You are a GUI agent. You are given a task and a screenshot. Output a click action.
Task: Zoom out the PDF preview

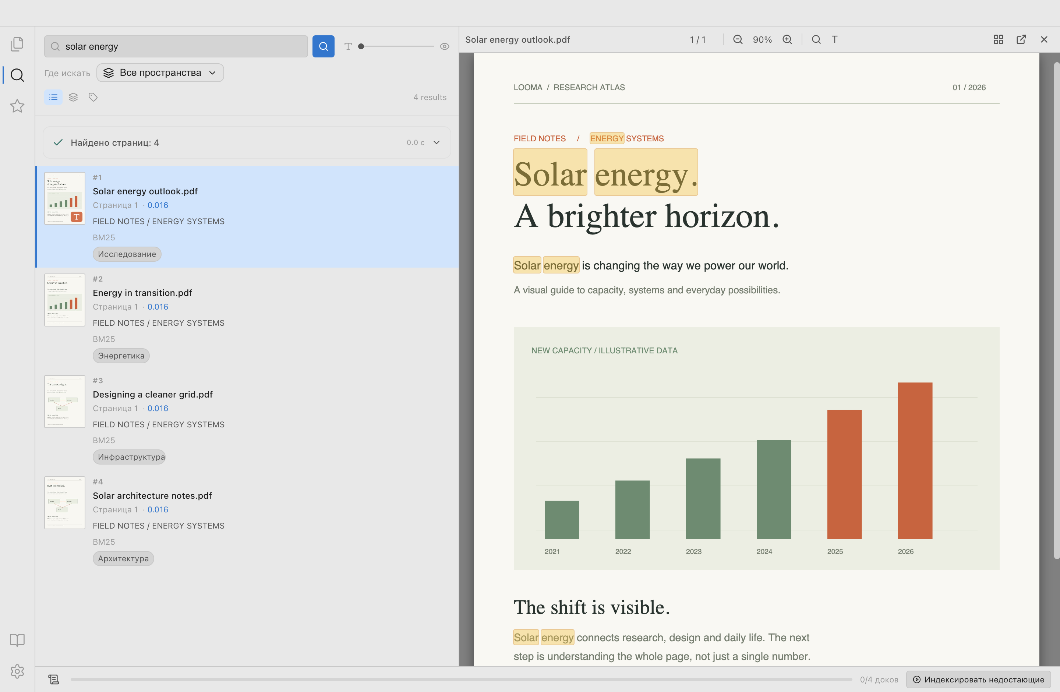(738, 40)
